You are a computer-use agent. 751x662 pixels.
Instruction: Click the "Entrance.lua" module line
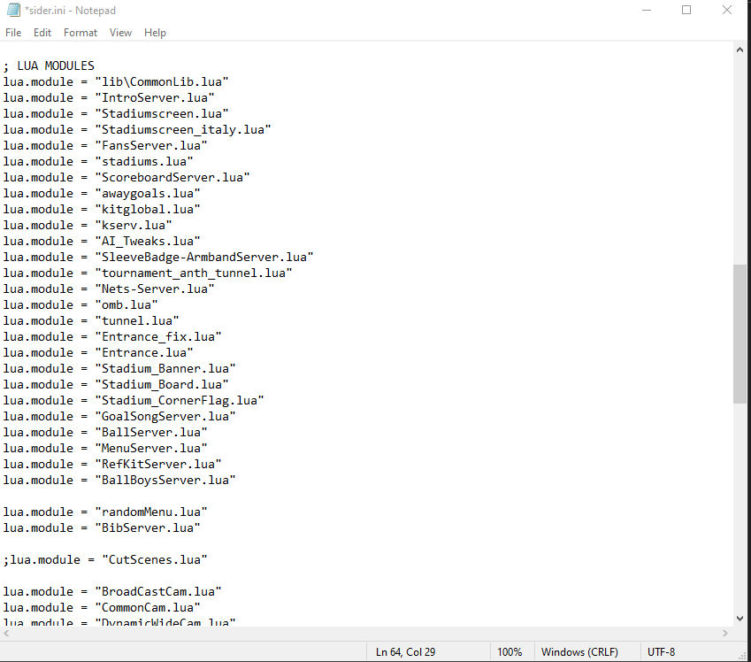[x=98, y=352]
